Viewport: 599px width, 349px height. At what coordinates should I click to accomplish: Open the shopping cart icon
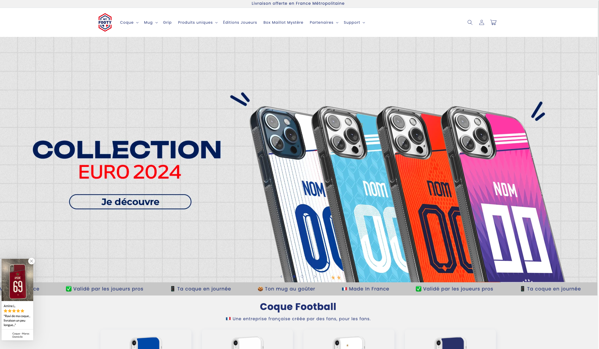click(493, 22)
